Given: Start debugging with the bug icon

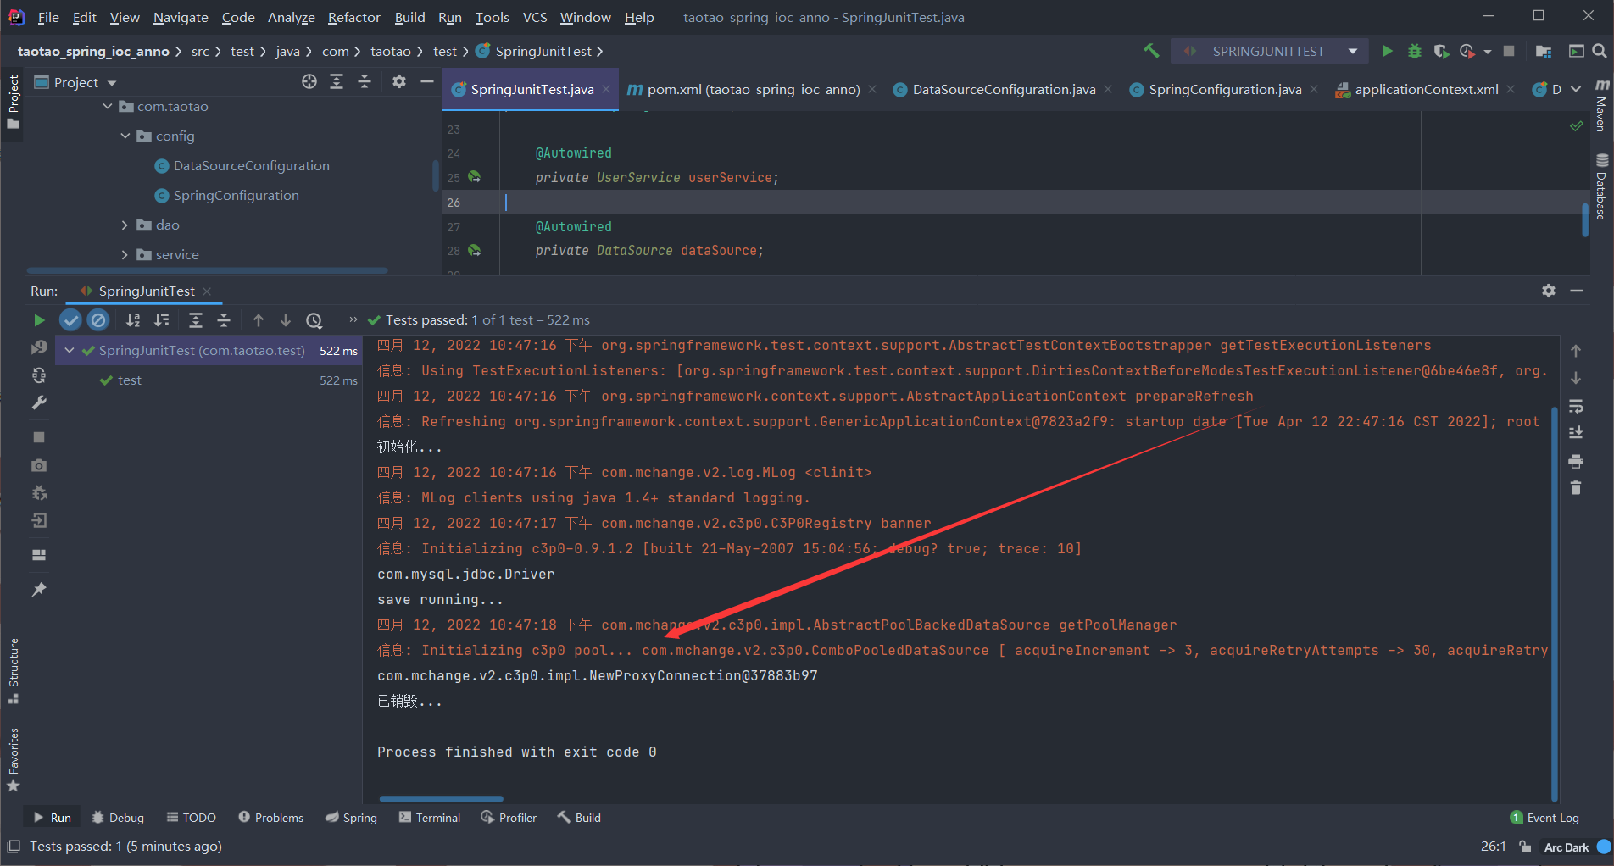Looking at the screenshot, I should click(x=1414, y=51).
